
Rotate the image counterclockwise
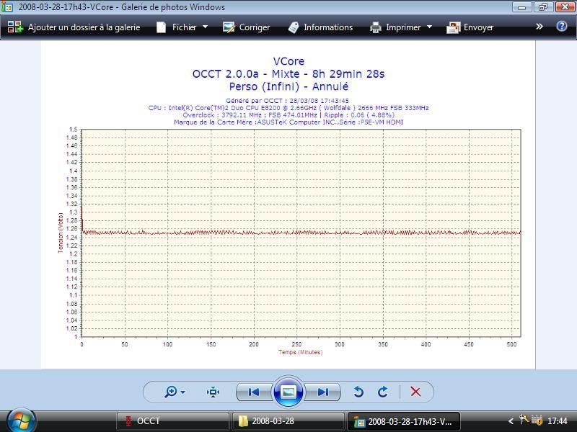tap(358, 392)
